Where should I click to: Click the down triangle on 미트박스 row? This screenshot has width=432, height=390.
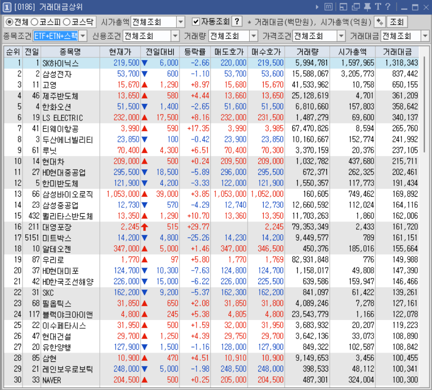[x=144, y=238]
